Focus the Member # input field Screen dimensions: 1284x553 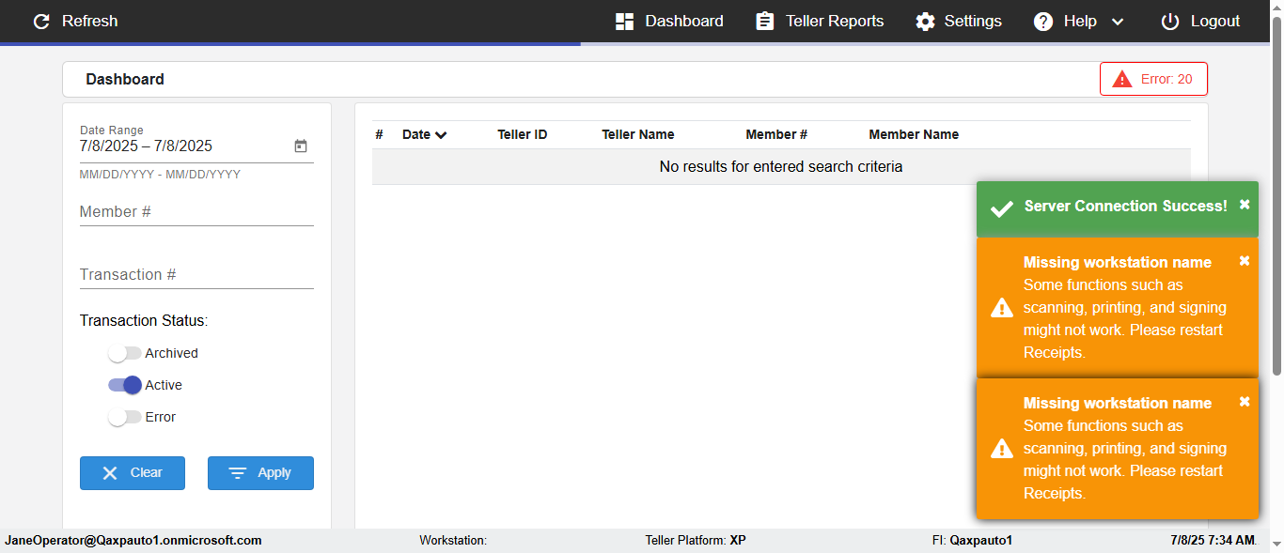click(196, 213)
